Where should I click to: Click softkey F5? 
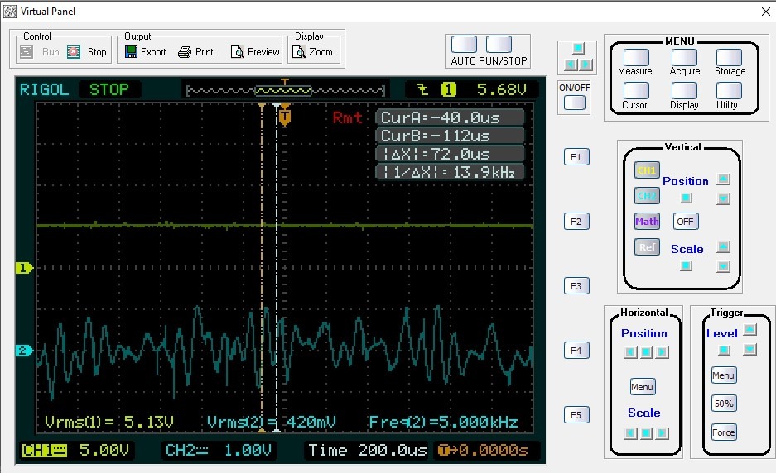point(576,414)
